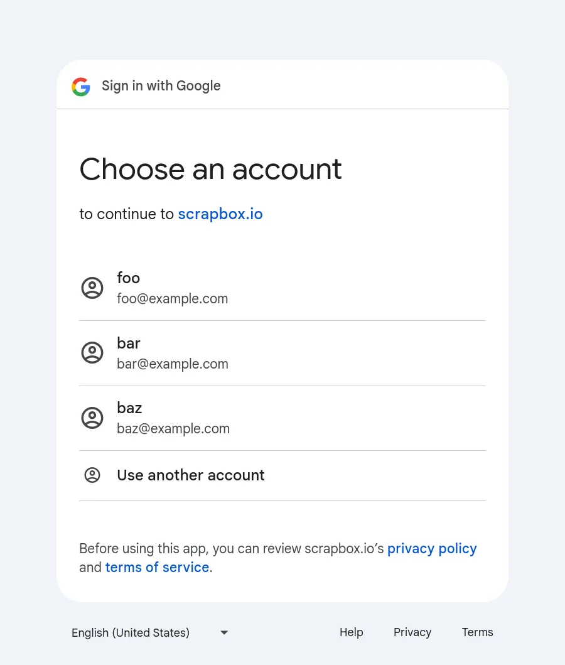
Task: Click the Use another account label
Action: 191,475
